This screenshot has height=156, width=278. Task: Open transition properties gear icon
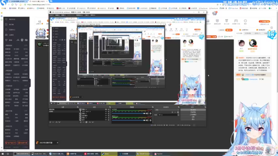pyautogui.click(x=178, y=112)
